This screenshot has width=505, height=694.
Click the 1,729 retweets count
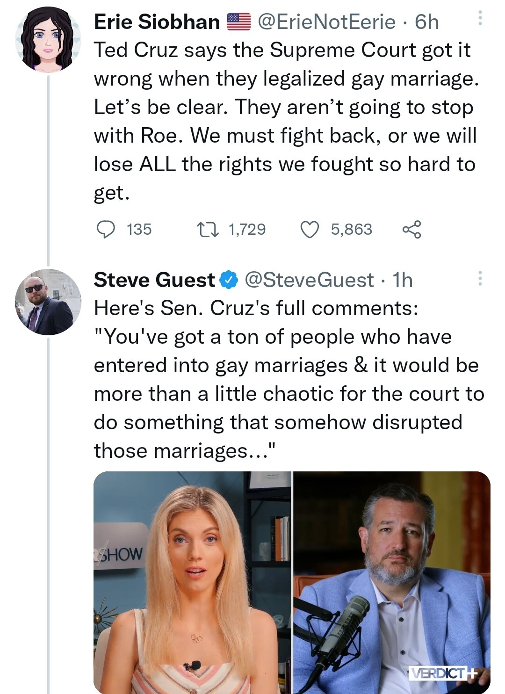coord(247,229)
